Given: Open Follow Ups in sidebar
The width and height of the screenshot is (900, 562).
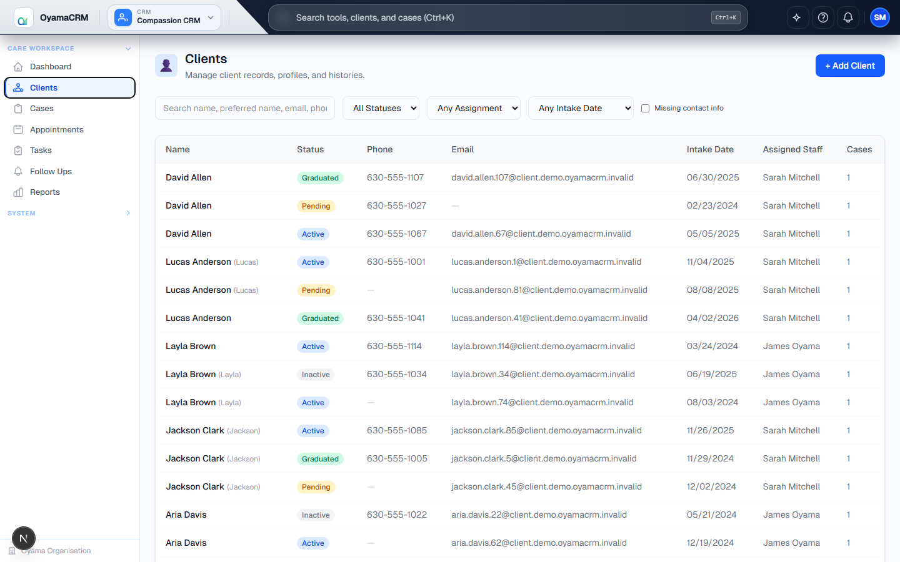Looking at the screenshot, I should click(x=70, y=172).
